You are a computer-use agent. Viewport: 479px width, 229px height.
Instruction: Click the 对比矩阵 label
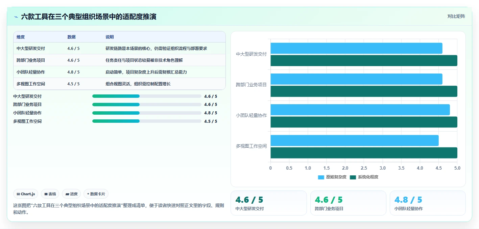456,16
